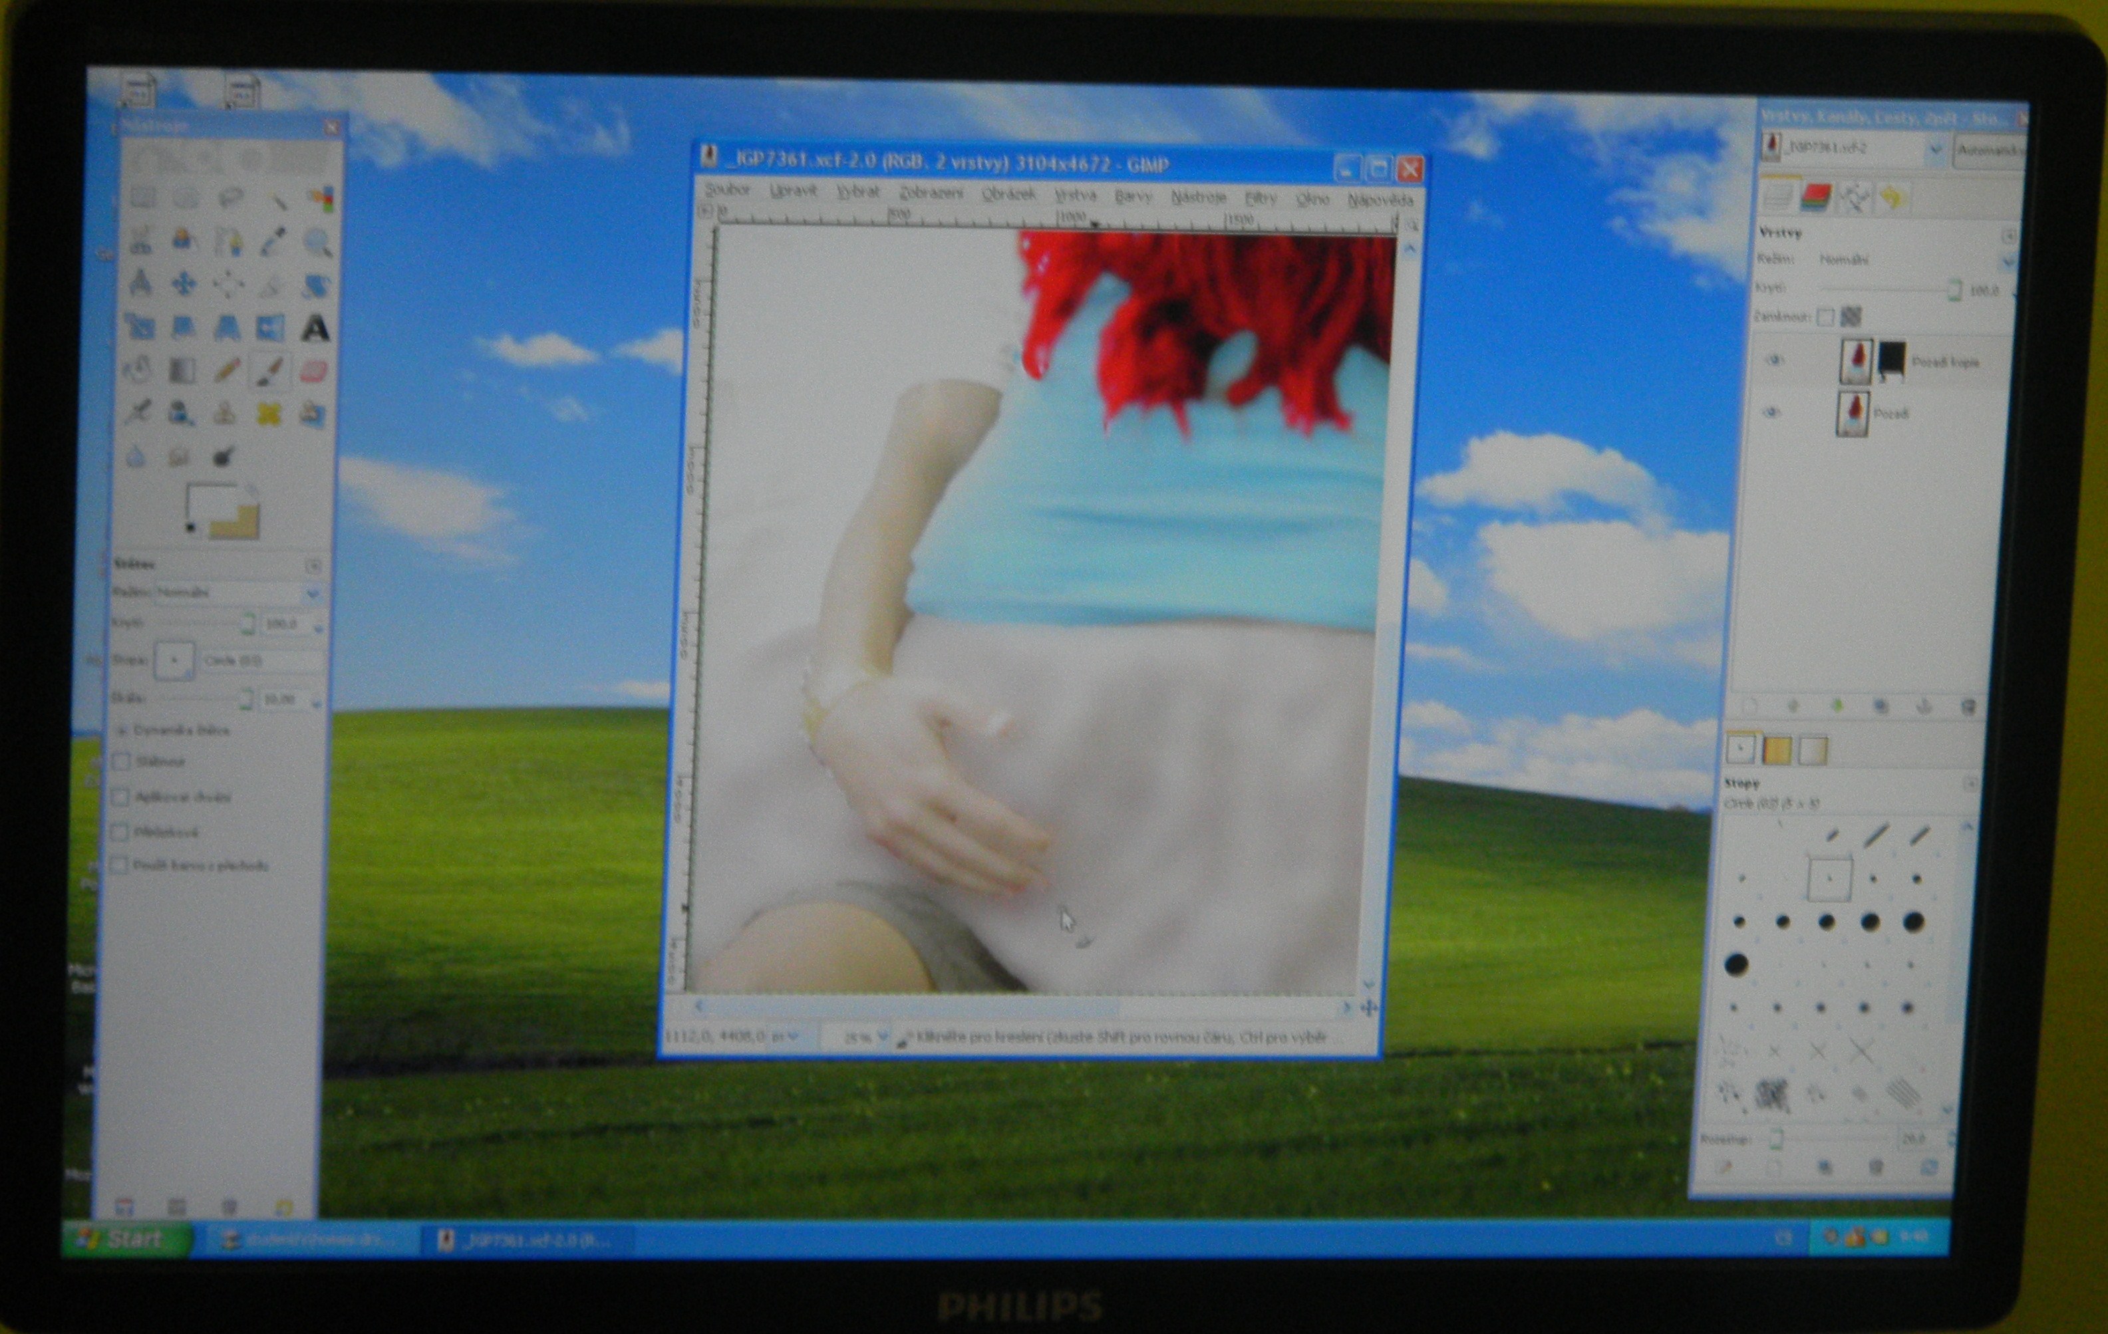
Task: Open the layer Režim dropdown in the Vrstvy panel
Action: coord(1908,260)
